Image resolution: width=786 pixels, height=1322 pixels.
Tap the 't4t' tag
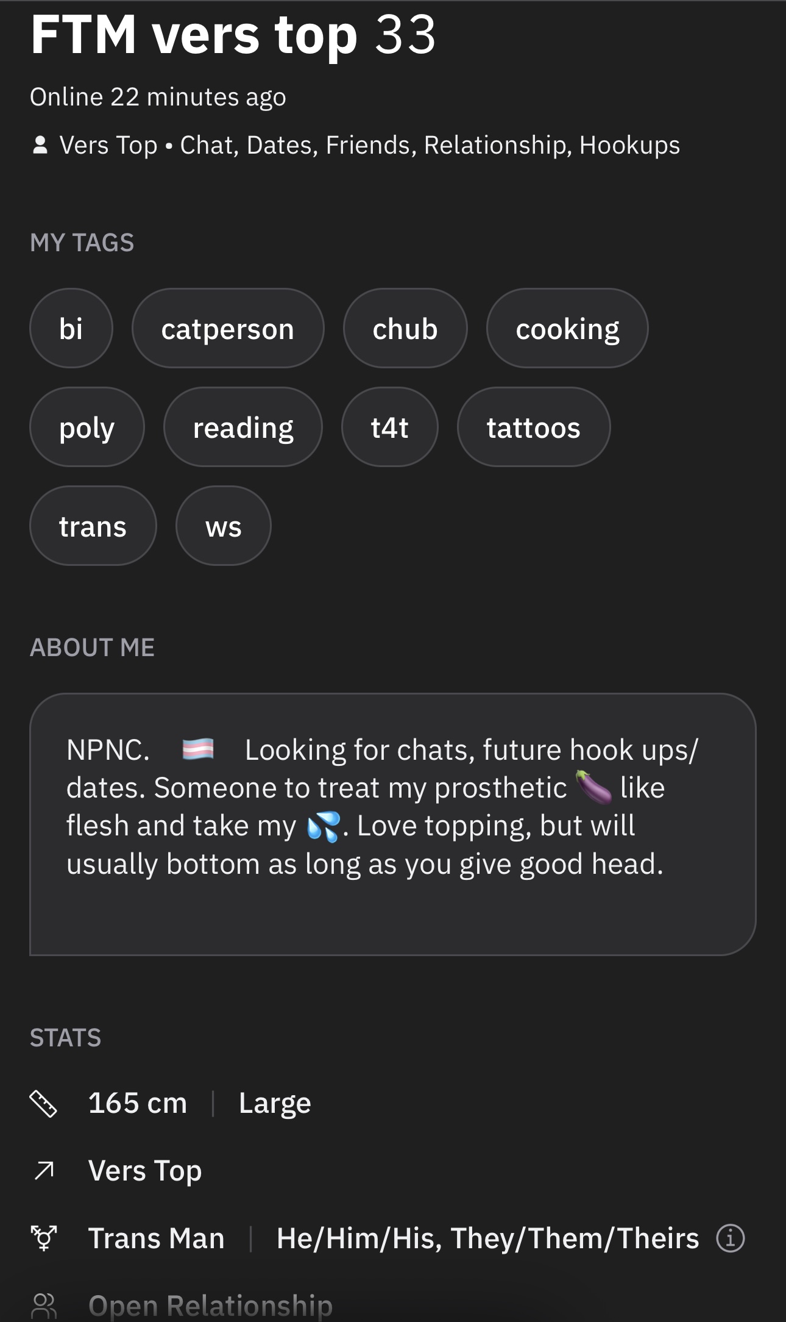(x=390, y=427)
